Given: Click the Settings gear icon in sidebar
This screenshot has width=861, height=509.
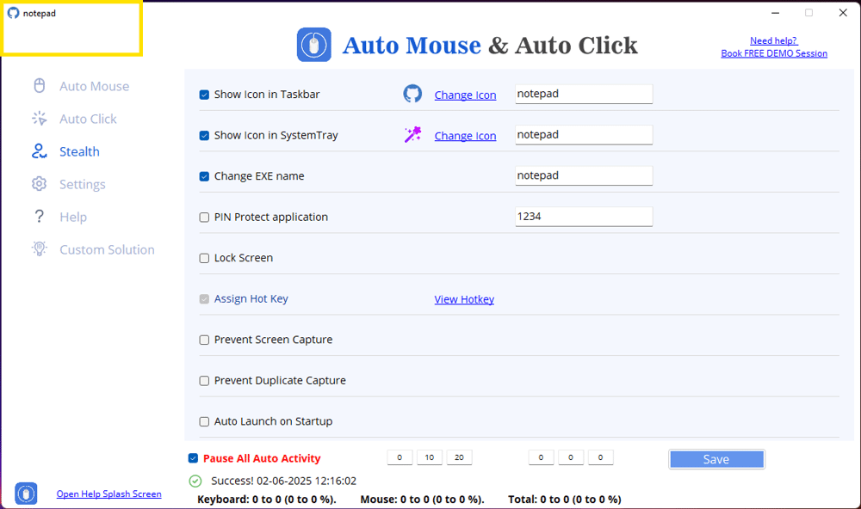Looking at the screenshot, I should click(39, 184).
